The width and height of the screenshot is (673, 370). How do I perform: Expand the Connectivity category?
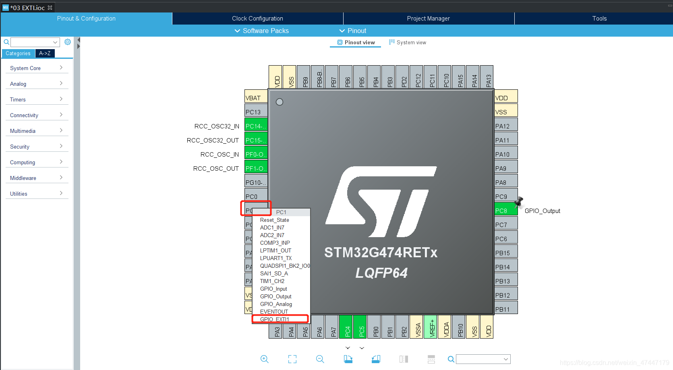[x=37, y=115]
